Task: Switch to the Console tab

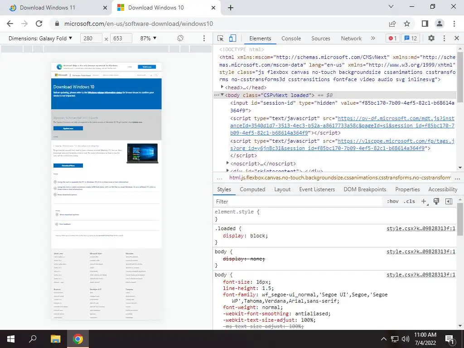Action: point(291,38)
